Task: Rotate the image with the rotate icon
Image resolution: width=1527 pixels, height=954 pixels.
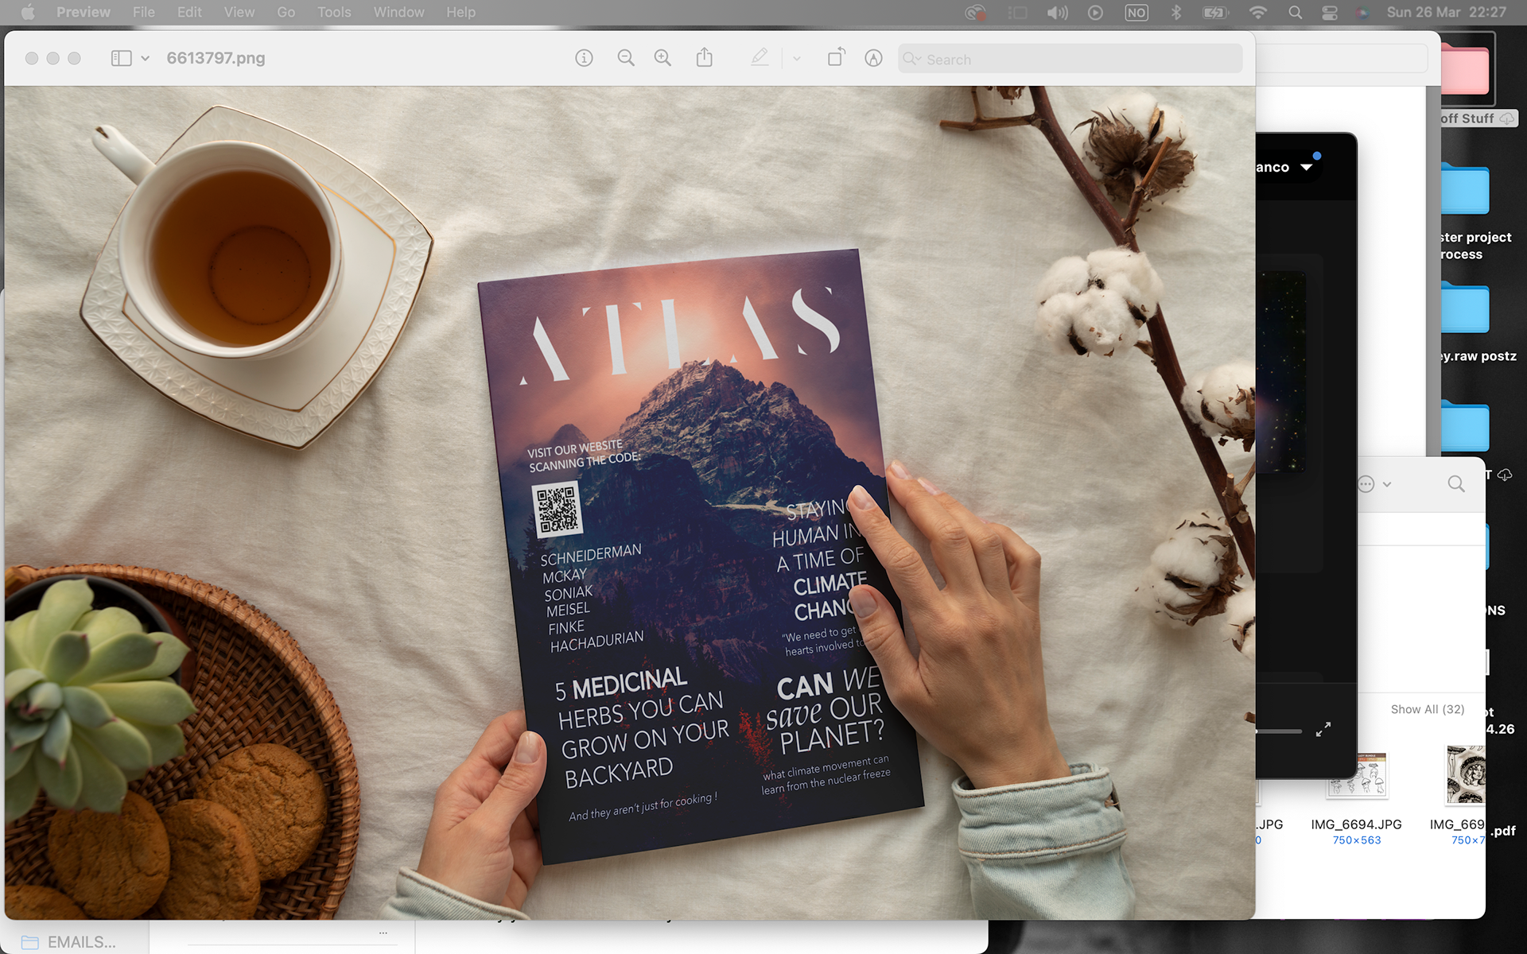Action: click(836, 58)
